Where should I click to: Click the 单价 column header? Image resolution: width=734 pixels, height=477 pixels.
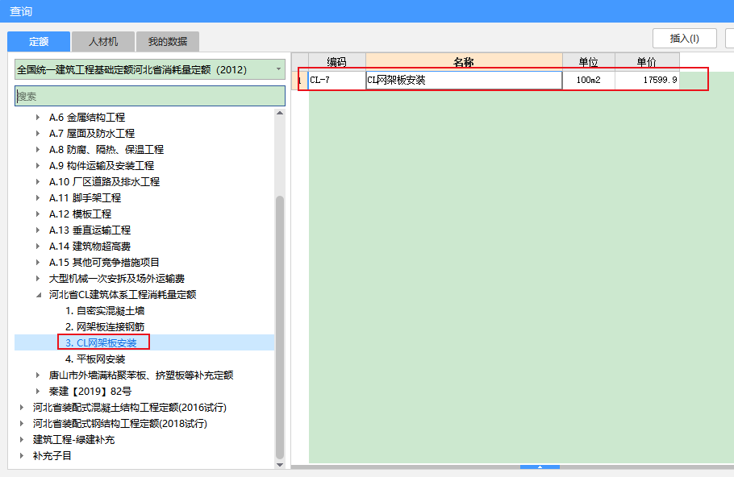(x=646, y=61)
